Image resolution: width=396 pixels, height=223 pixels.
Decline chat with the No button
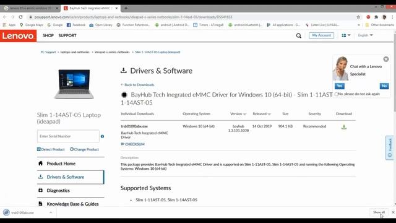384,86
